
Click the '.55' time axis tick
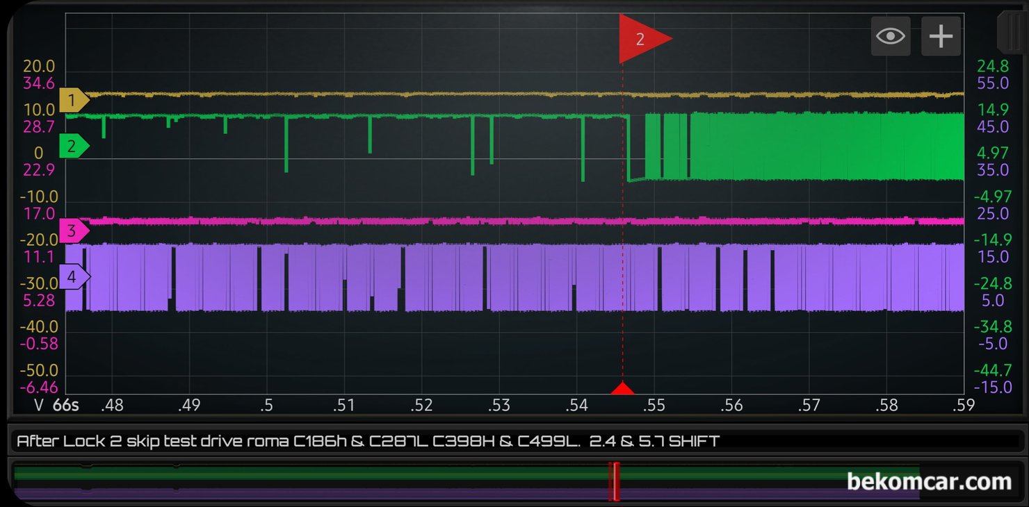coord(654,406)
